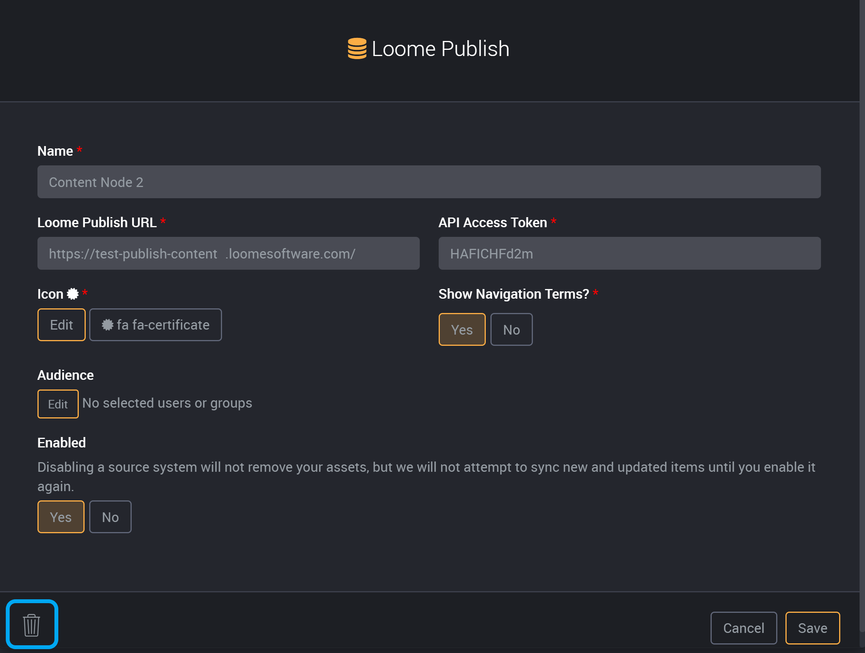Edit the connector icon
This screenshot has width=865, height=653.
(61, 325)
